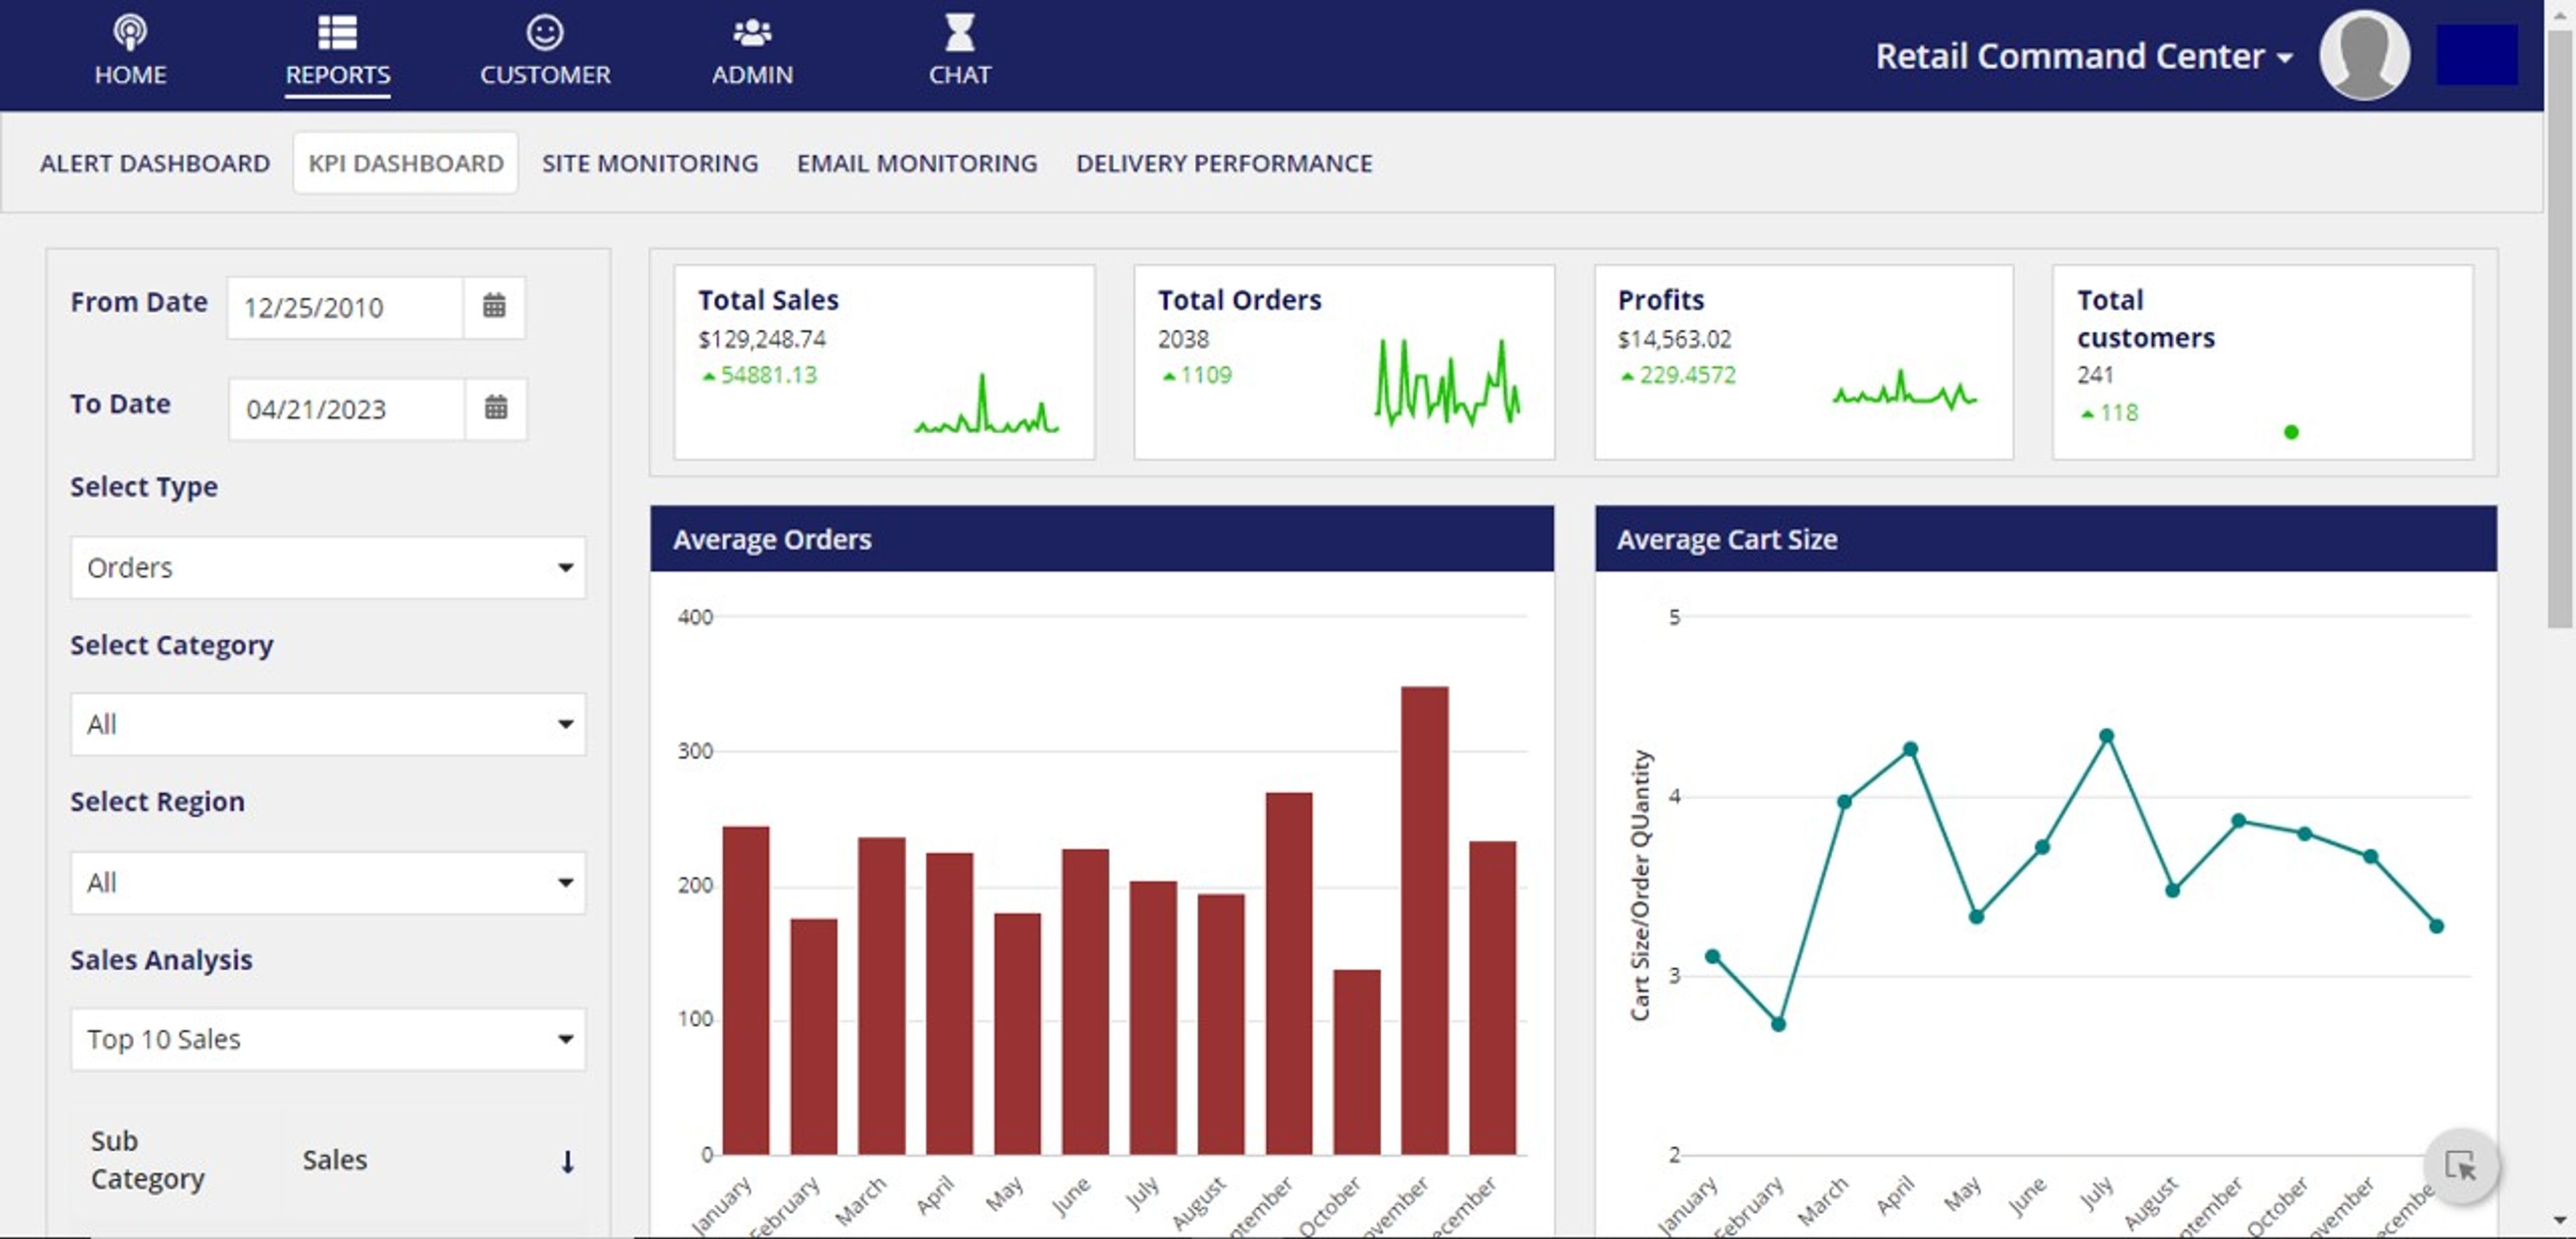Click the Total customers value 241
Viewport: 2576px width, 1239px height.
[x=2095, y=375]
